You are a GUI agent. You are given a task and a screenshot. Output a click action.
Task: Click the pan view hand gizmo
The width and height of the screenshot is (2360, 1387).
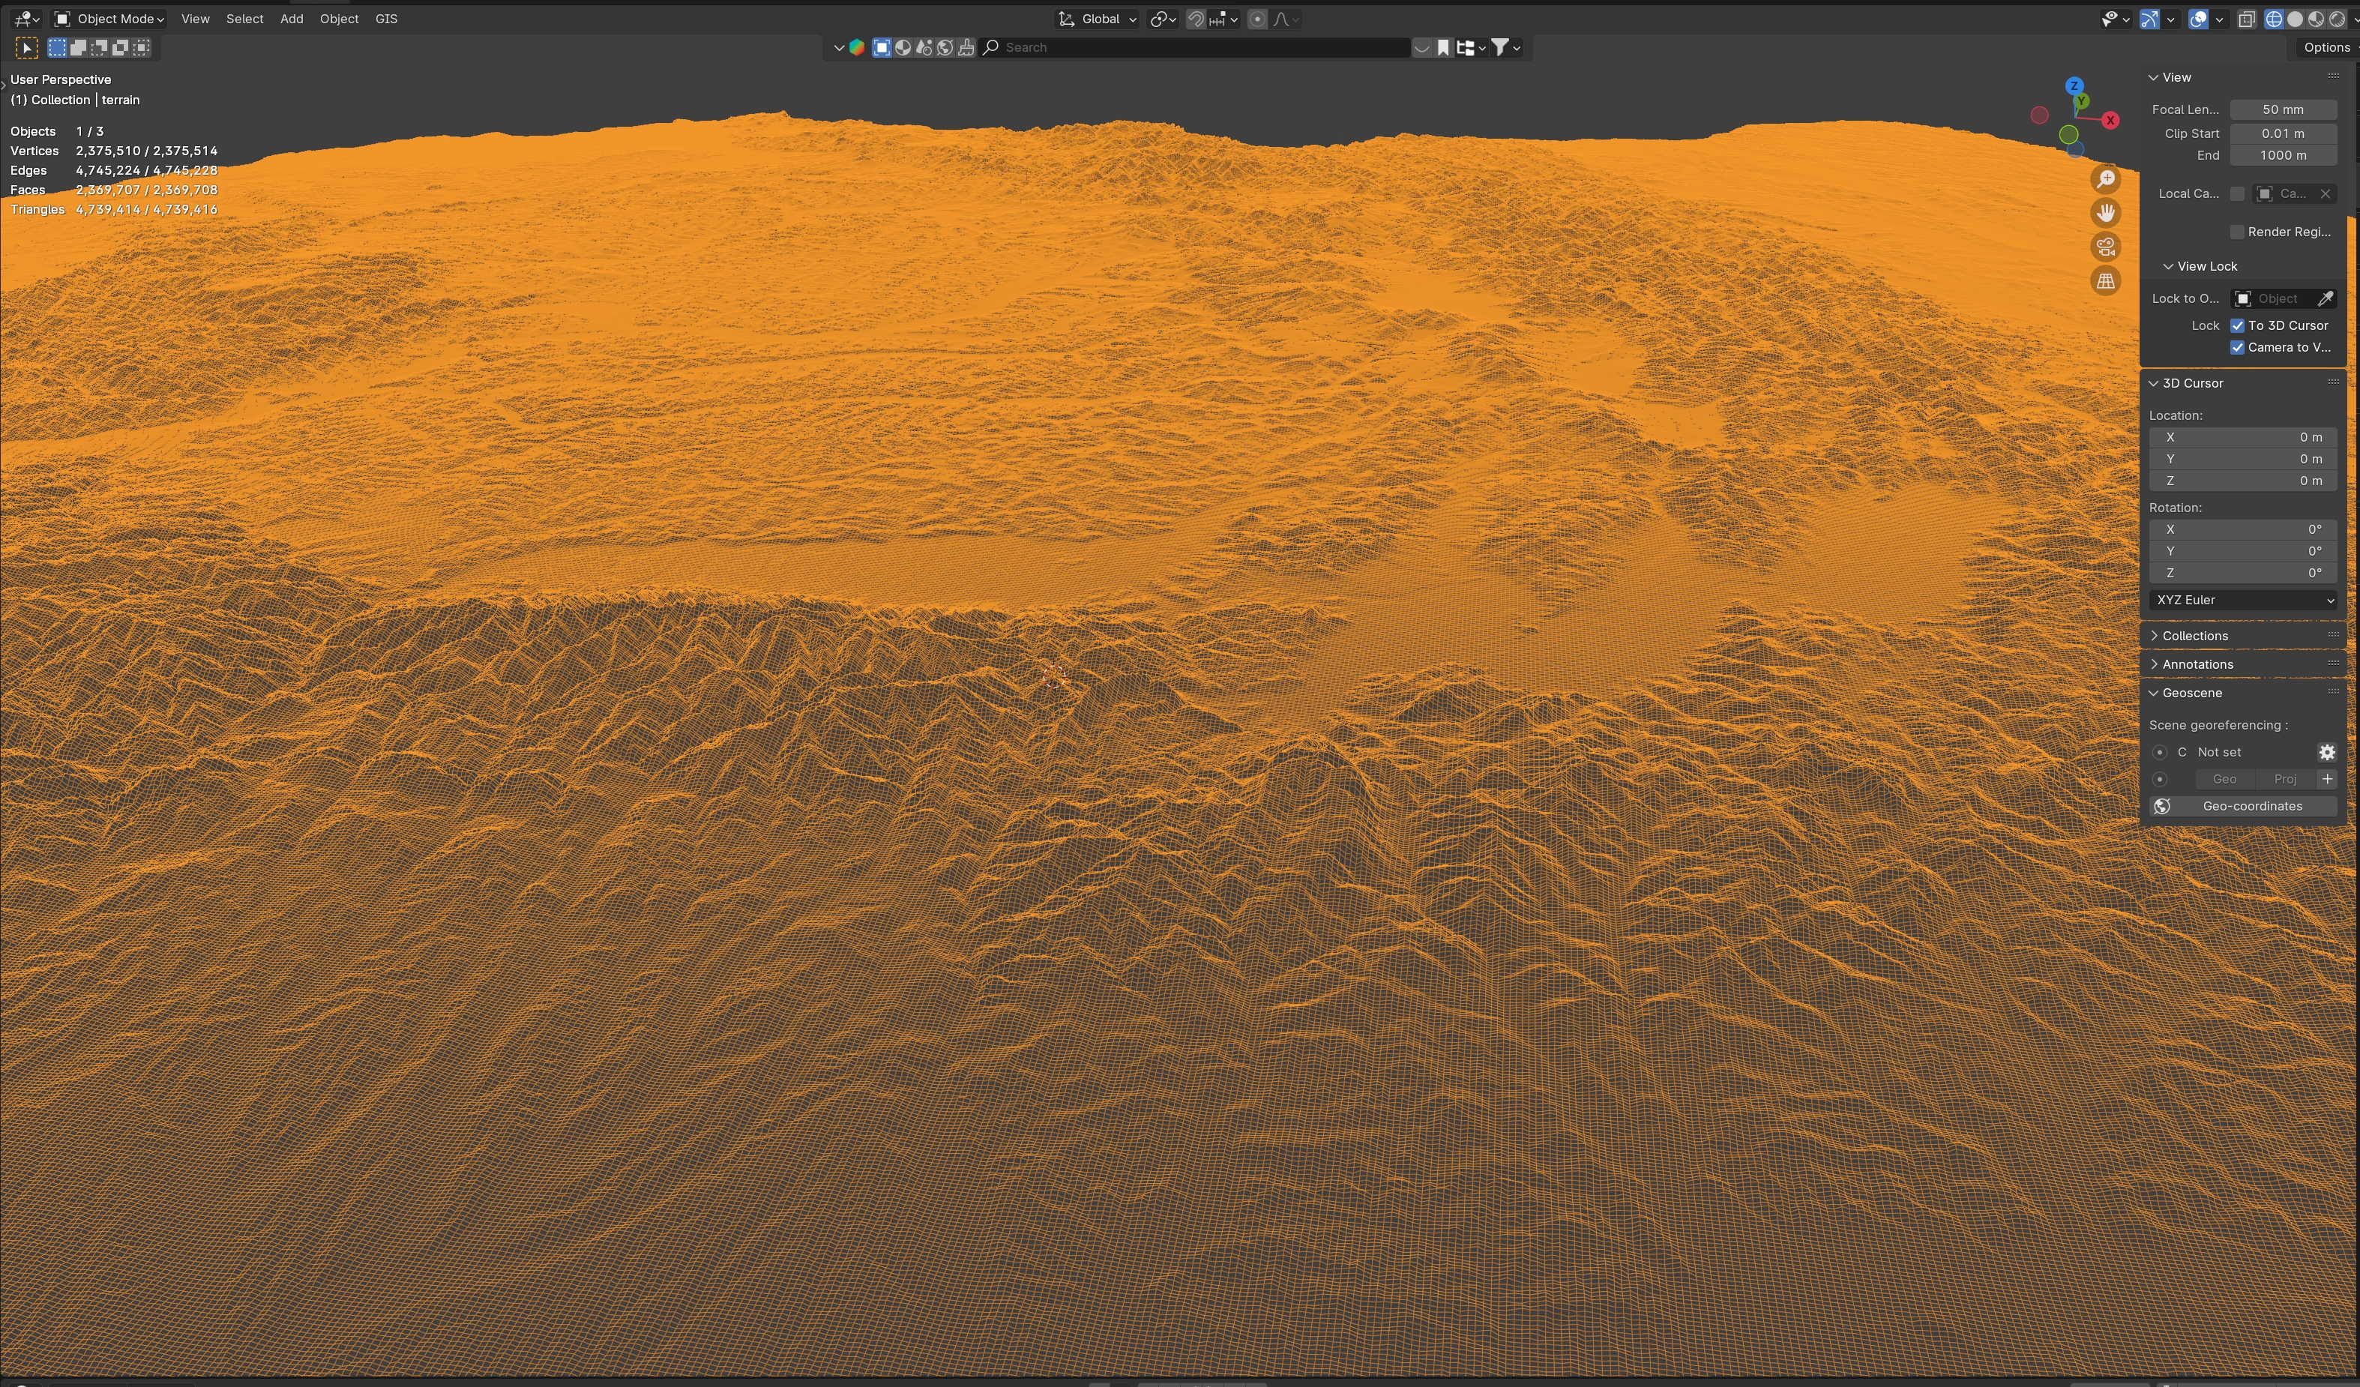(x=2105, y=213)
